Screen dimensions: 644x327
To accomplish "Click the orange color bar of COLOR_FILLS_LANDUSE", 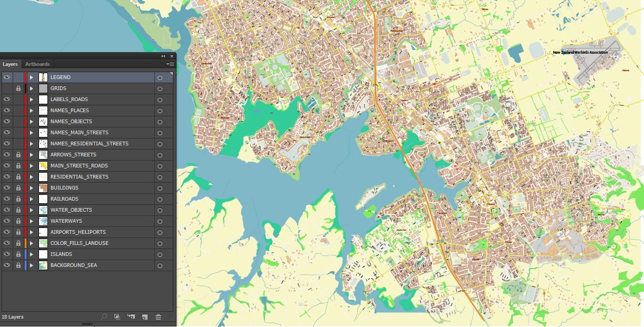I will click(x=25, y=243).
